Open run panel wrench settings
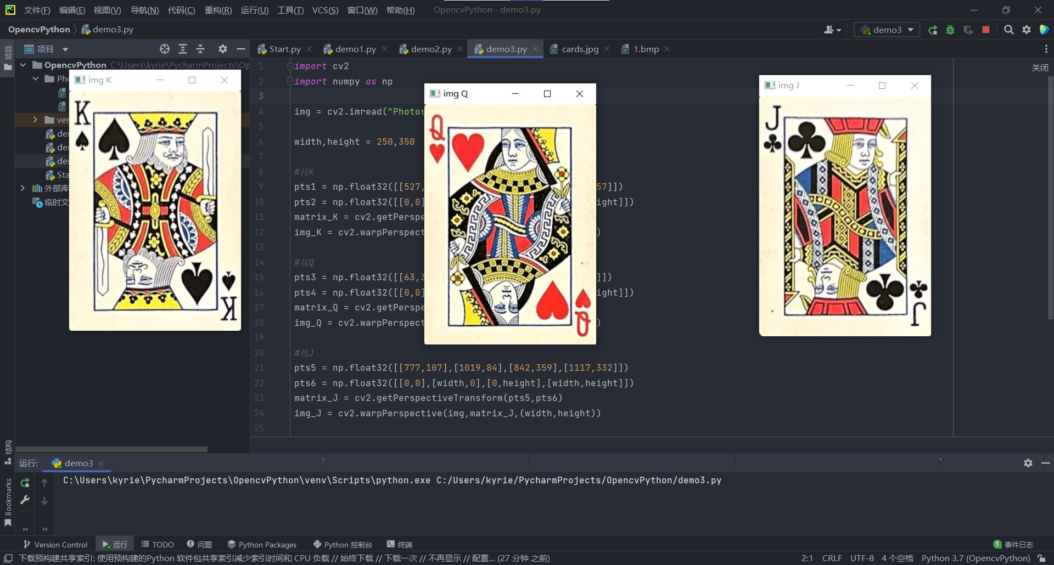This screenshot has width=1054, height=565. pyautogui.click(x=25, y=500)
